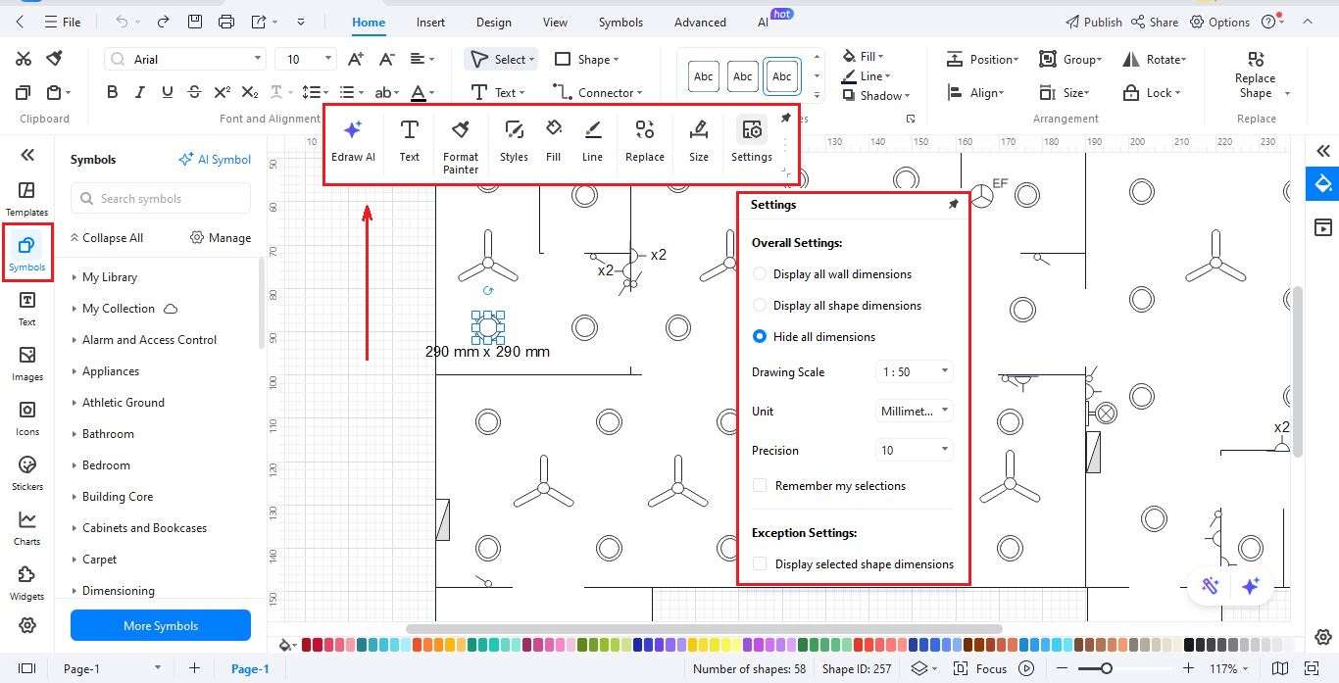Screen dimensions: 1339x683
Task: Click the Search symbols input field
Action: click(161, 198)
